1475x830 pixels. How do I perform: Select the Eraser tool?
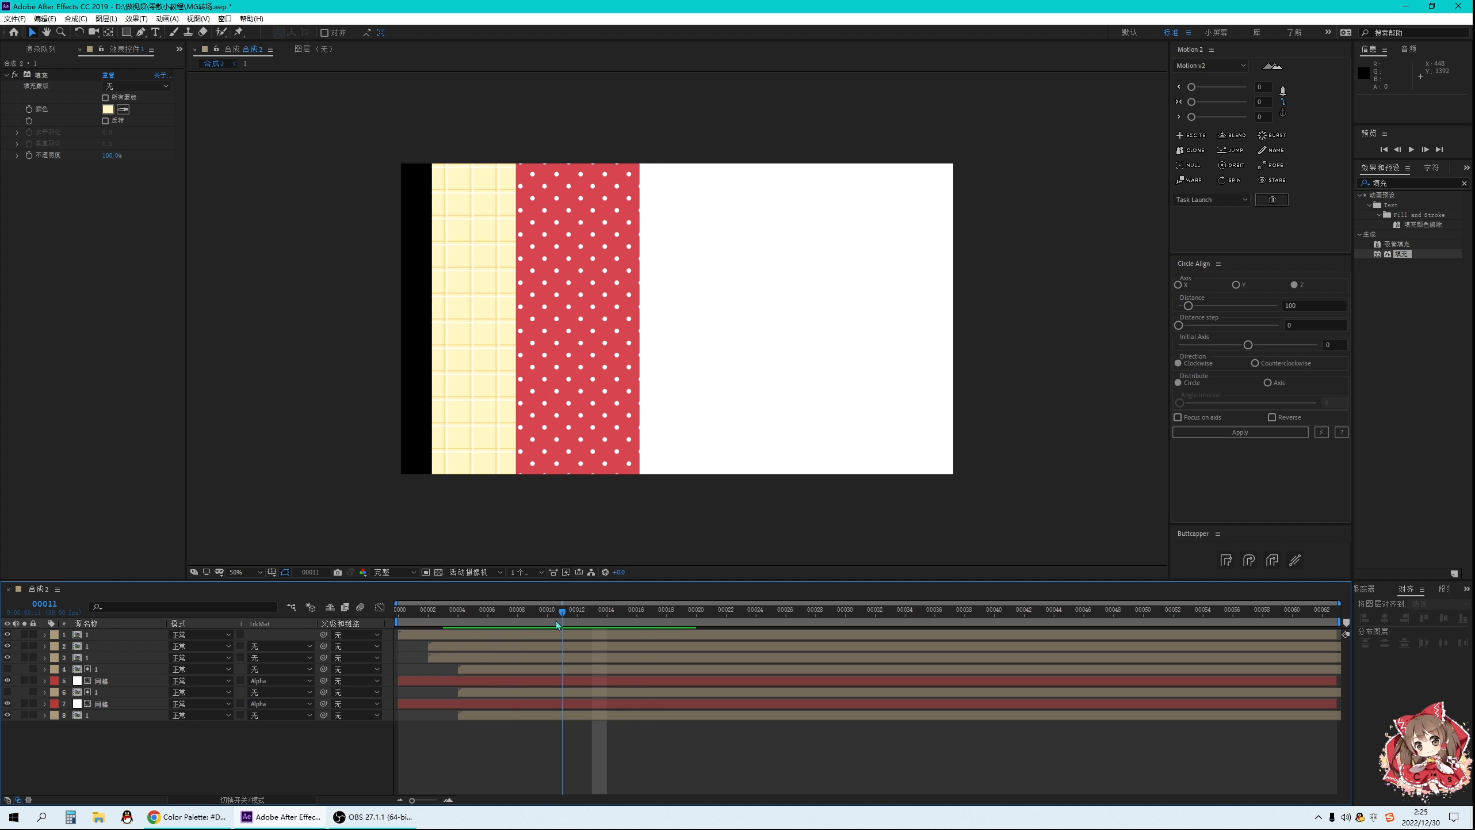click(x=202, y=32)
